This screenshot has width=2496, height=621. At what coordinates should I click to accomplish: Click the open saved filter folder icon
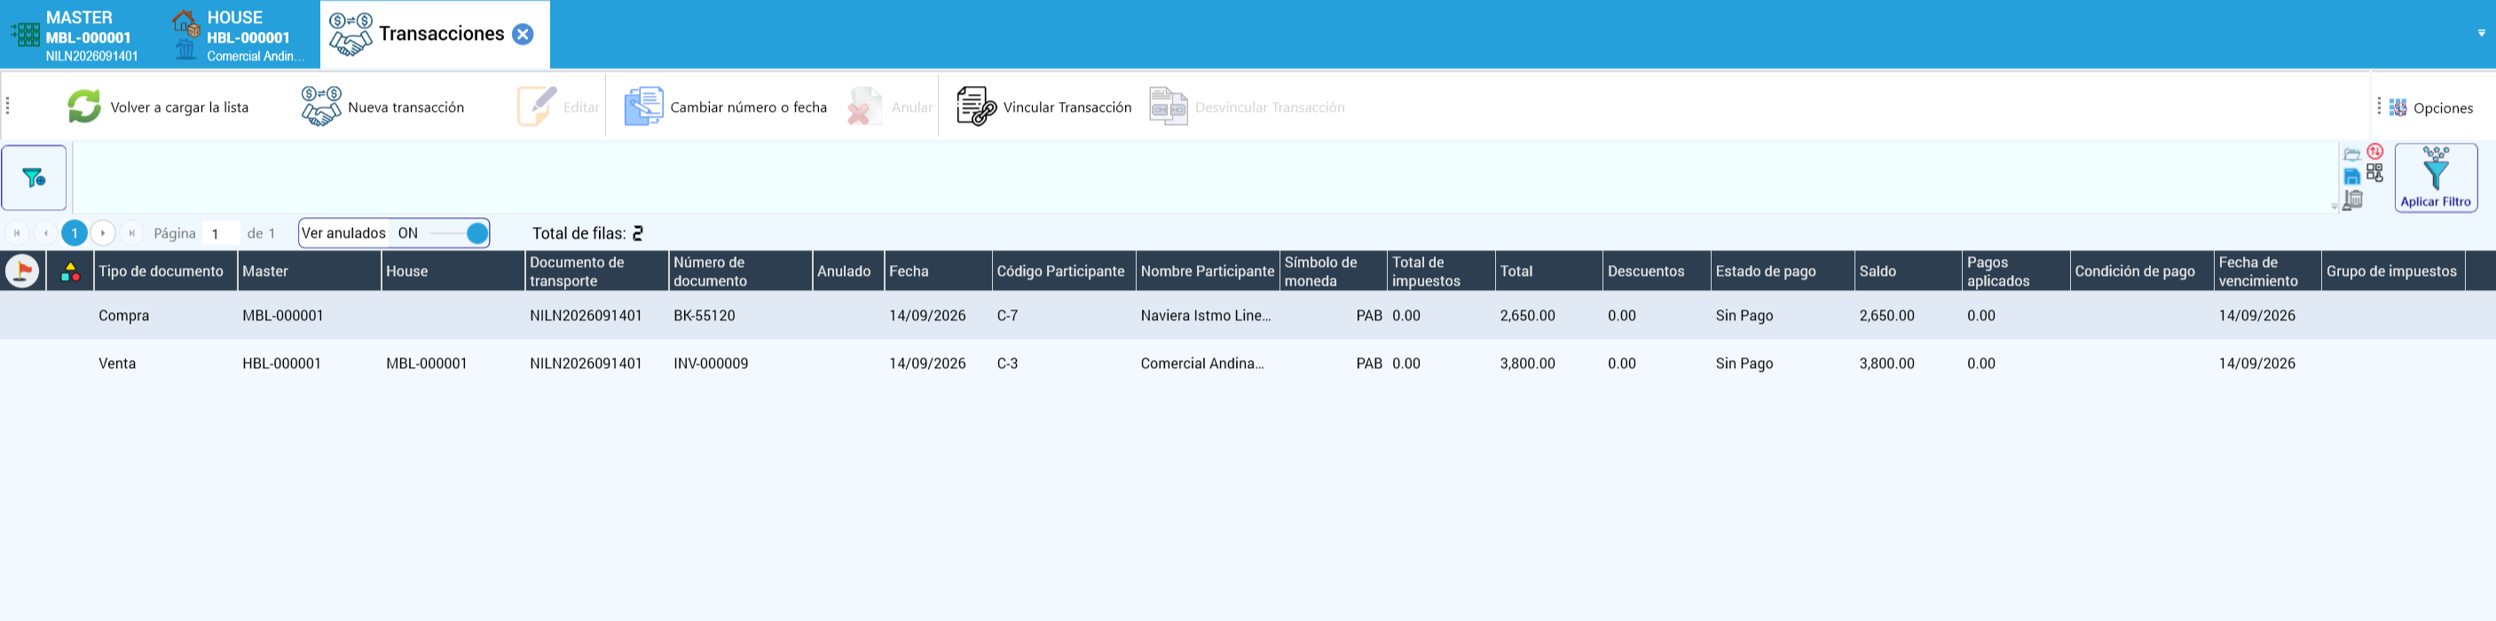click(2351, 154)
